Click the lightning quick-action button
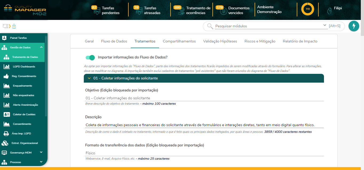This screenshot has width=364, height=170. 354,26
